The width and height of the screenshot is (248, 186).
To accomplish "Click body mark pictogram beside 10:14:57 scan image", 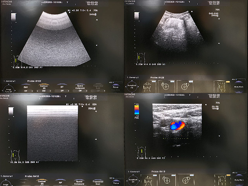I will (141, 58).
